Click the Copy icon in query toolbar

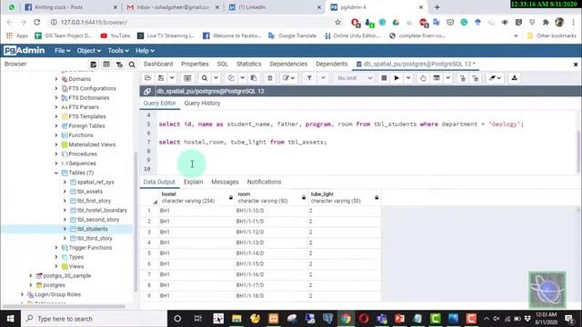[231, 78]
